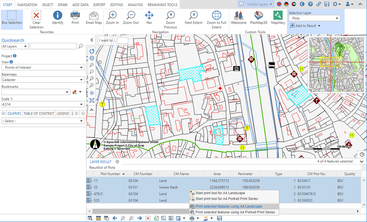Sort by the Plot Number column header
Screen dimensions: 367x222
tap(110, 174)
